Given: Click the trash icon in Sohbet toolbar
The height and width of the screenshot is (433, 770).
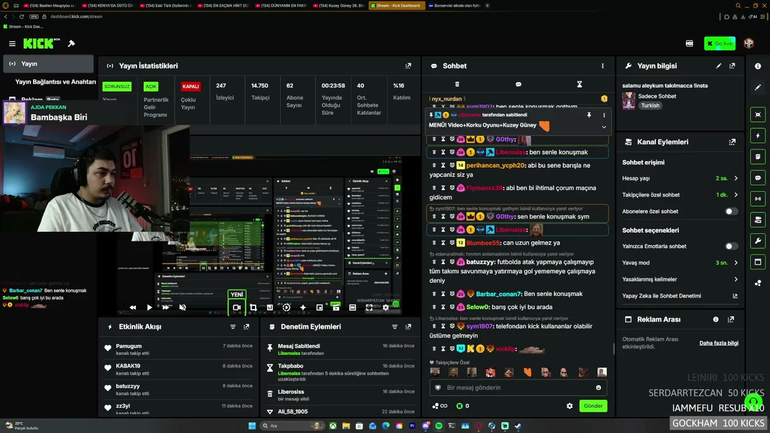Looking at the screenshot, I should coord(457,84).
